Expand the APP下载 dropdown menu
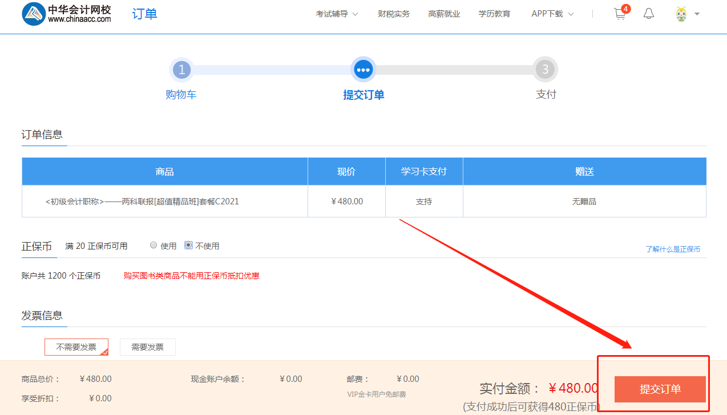The height and width of the screenshot is (415, 727). (x=552, y=14)
